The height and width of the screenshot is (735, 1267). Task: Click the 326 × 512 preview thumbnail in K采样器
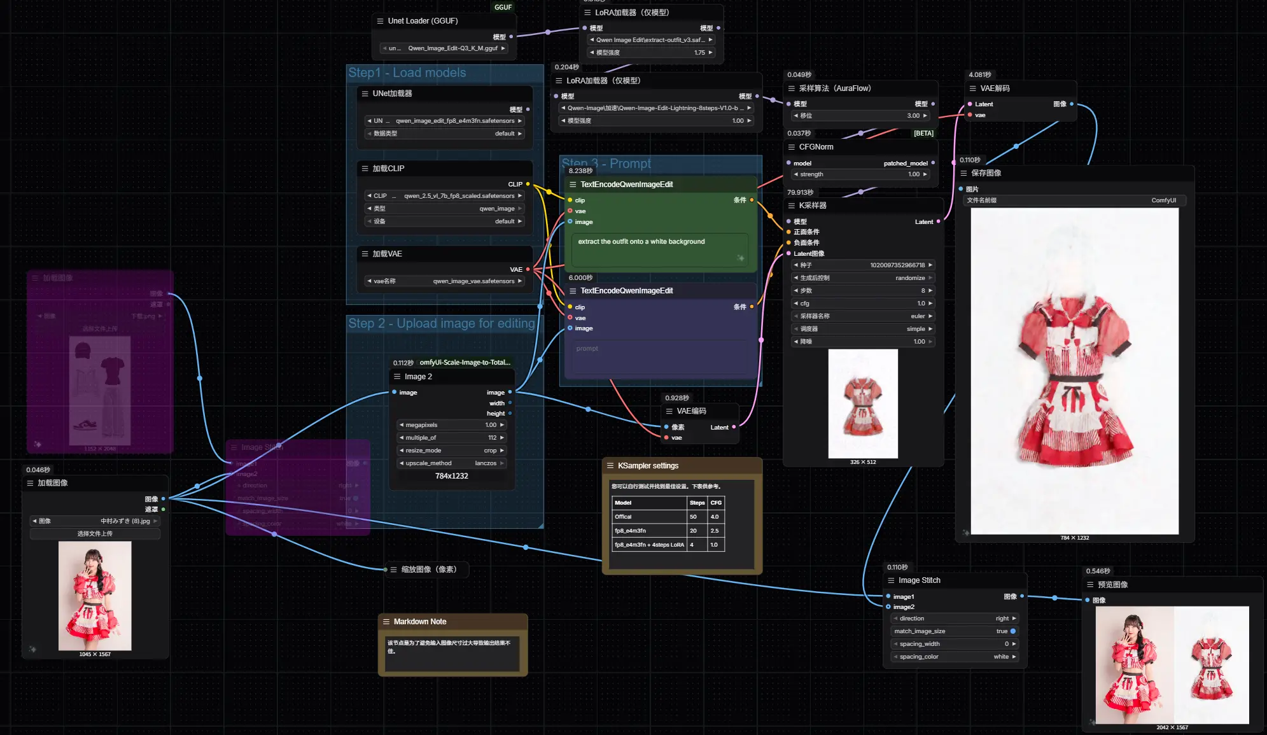(x=862, y=403)
